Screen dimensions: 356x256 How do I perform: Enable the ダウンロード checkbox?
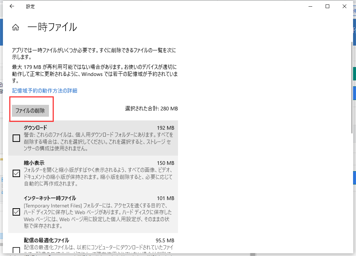pyautogui.click(x=16, y=138)
